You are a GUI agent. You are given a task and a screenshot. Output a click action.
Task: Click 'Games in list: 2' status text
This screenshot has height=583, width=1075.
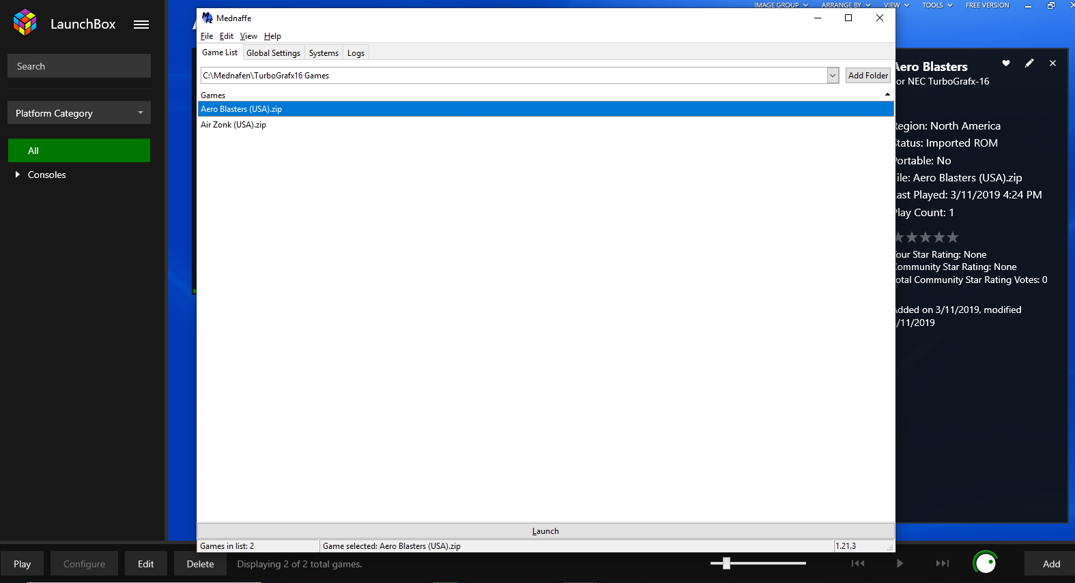(227, 546)
